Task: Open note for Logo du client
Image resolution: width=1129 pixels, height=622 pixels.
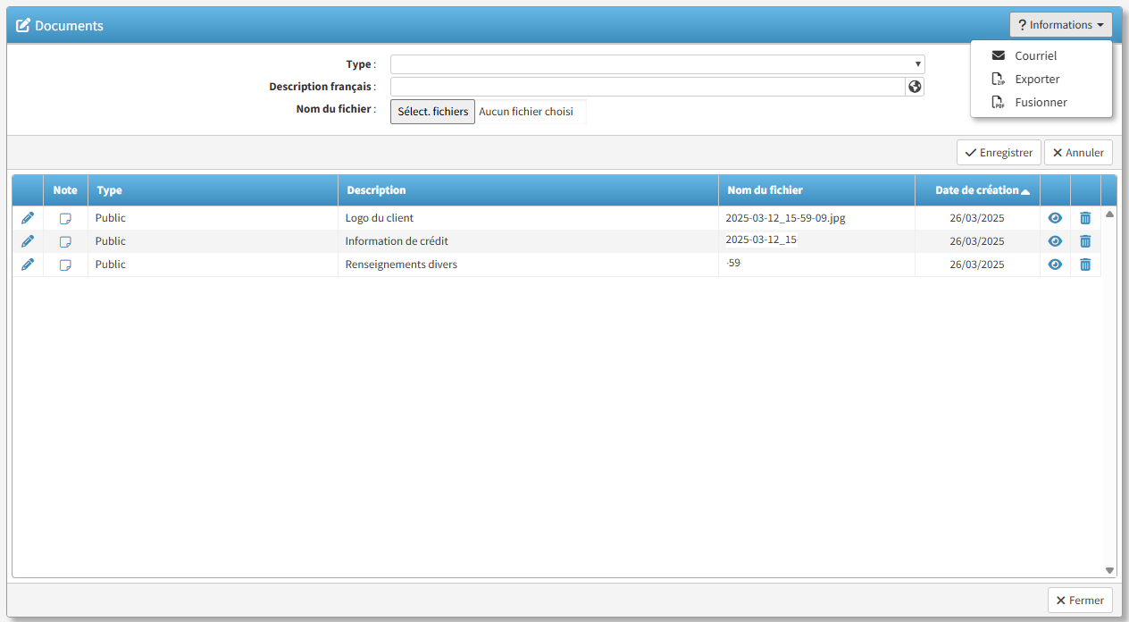Action: 65,218
